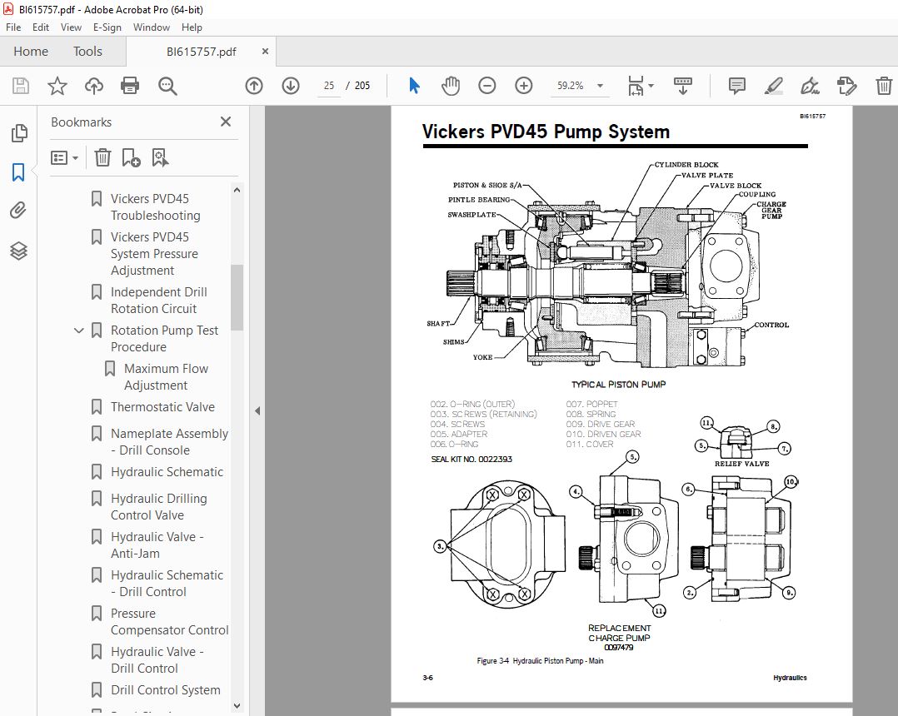This screenshot has height=716, width=898.
Task: Click the fit page scrolling icon
Action: click(636, 86)
